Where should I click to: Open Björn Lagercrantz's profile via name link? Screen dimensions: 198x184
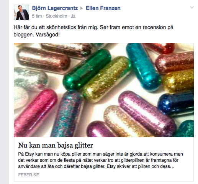[x=55, y=8]
